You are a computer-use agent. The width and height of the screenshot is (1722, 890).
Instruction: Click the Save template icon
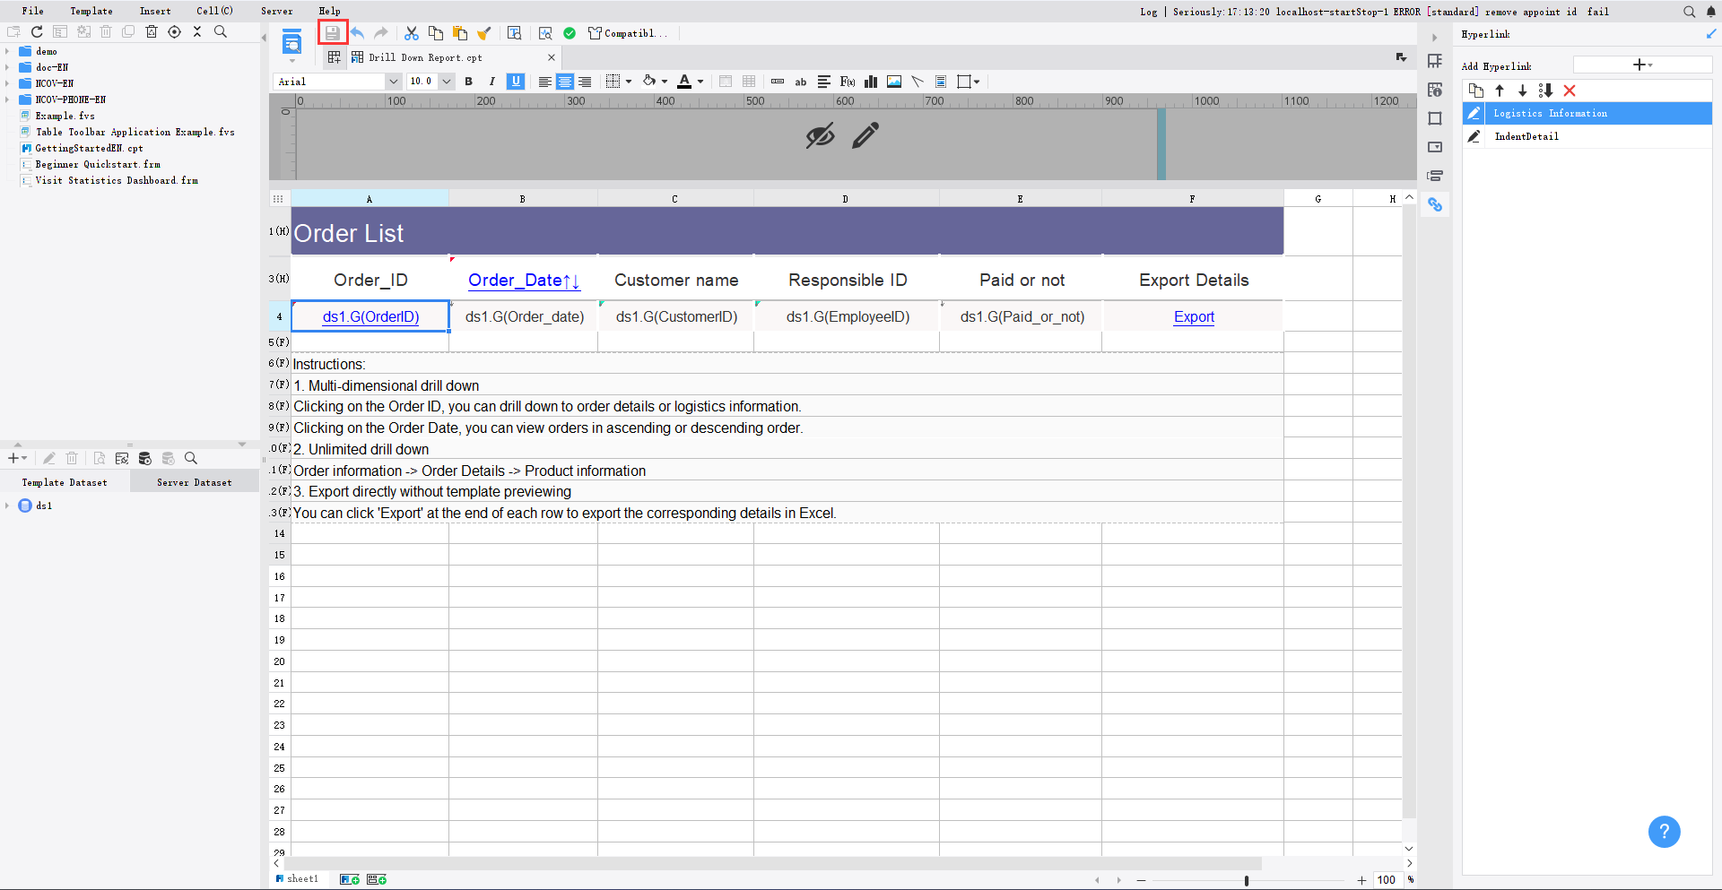(332, 33)
